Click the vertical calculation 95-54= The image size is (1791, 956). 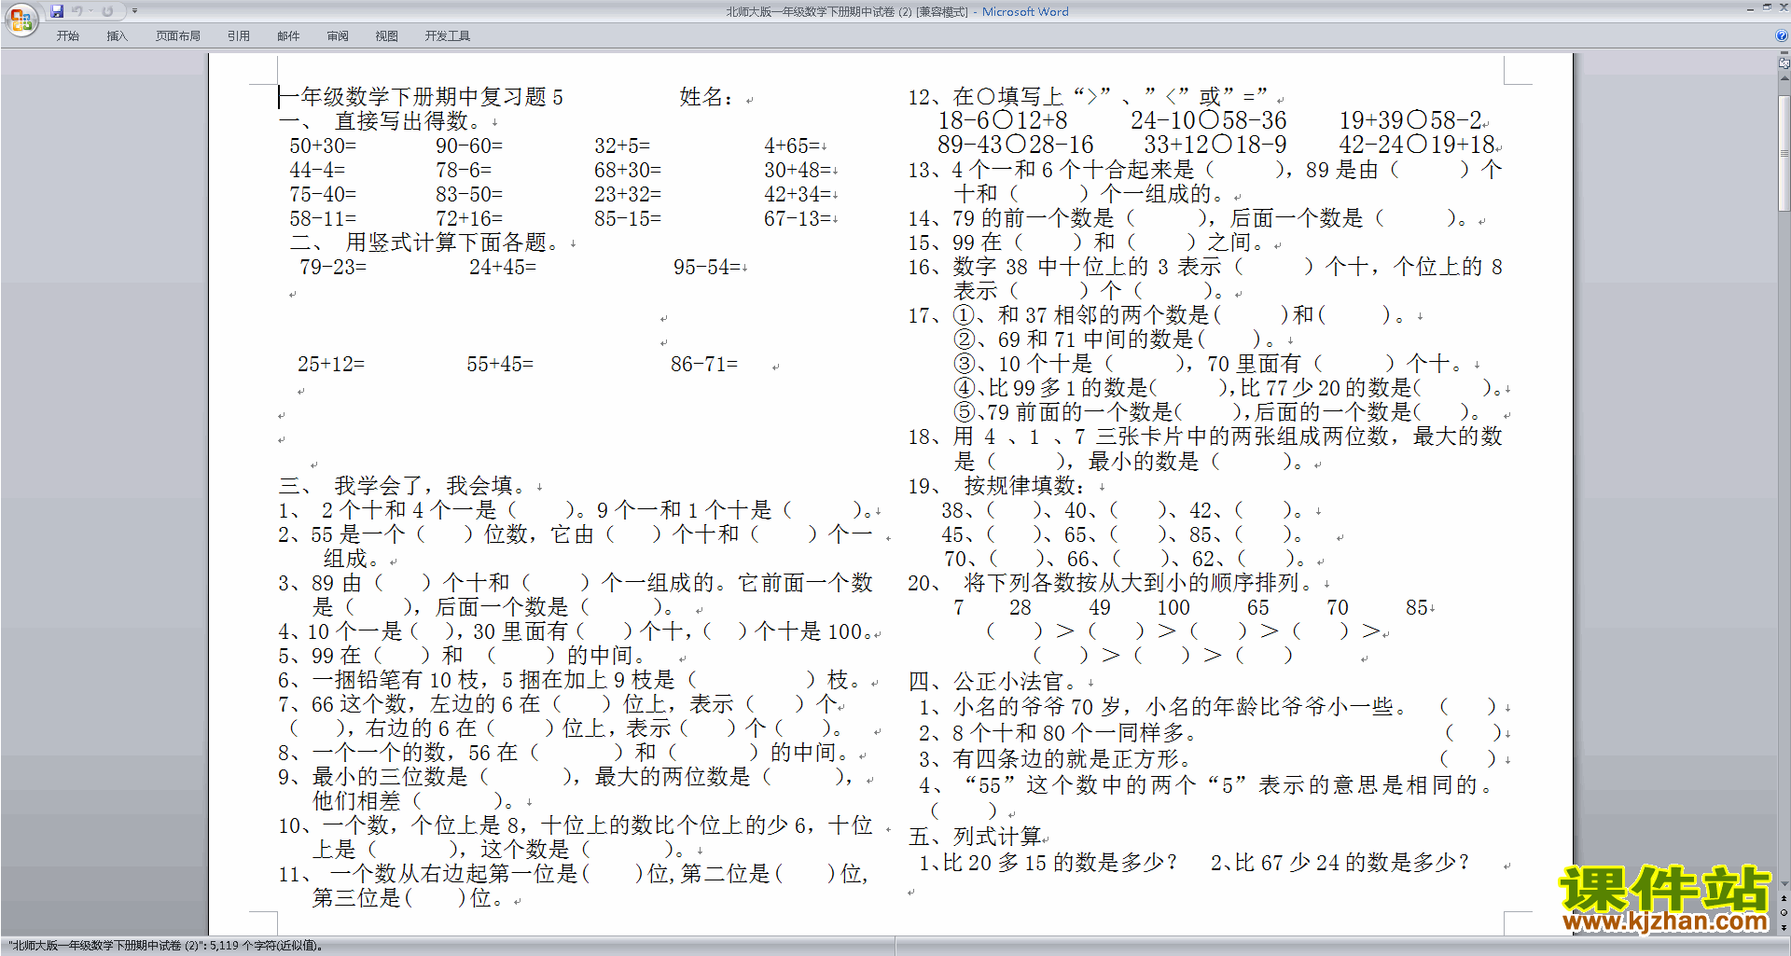pos(707,268)
